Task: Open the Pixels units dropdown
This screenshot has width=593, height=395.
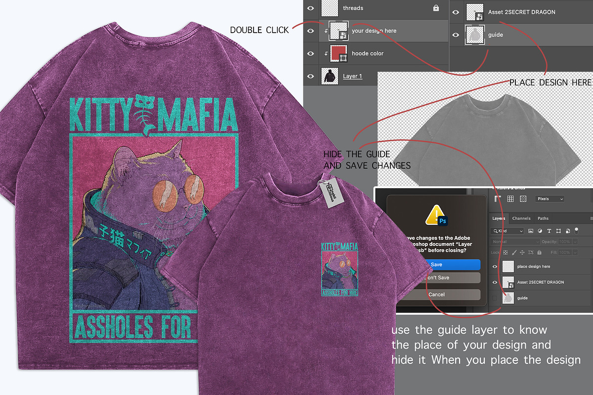Action: coord(550,198)
